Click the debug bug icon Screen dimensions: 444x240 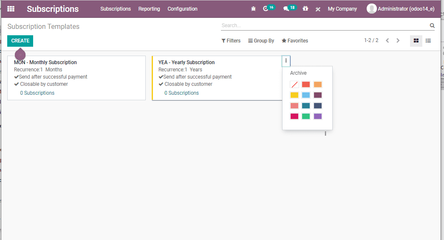pos(253,9)
